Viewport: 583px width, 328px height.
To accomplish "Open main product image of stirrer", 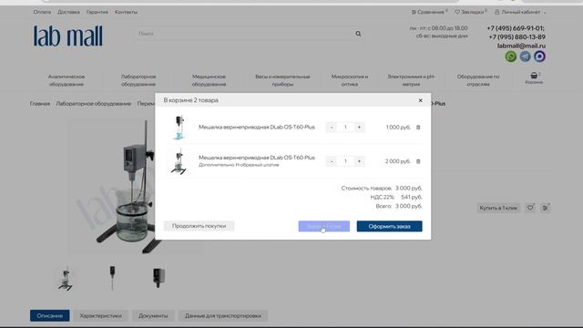I will (111, 186).
